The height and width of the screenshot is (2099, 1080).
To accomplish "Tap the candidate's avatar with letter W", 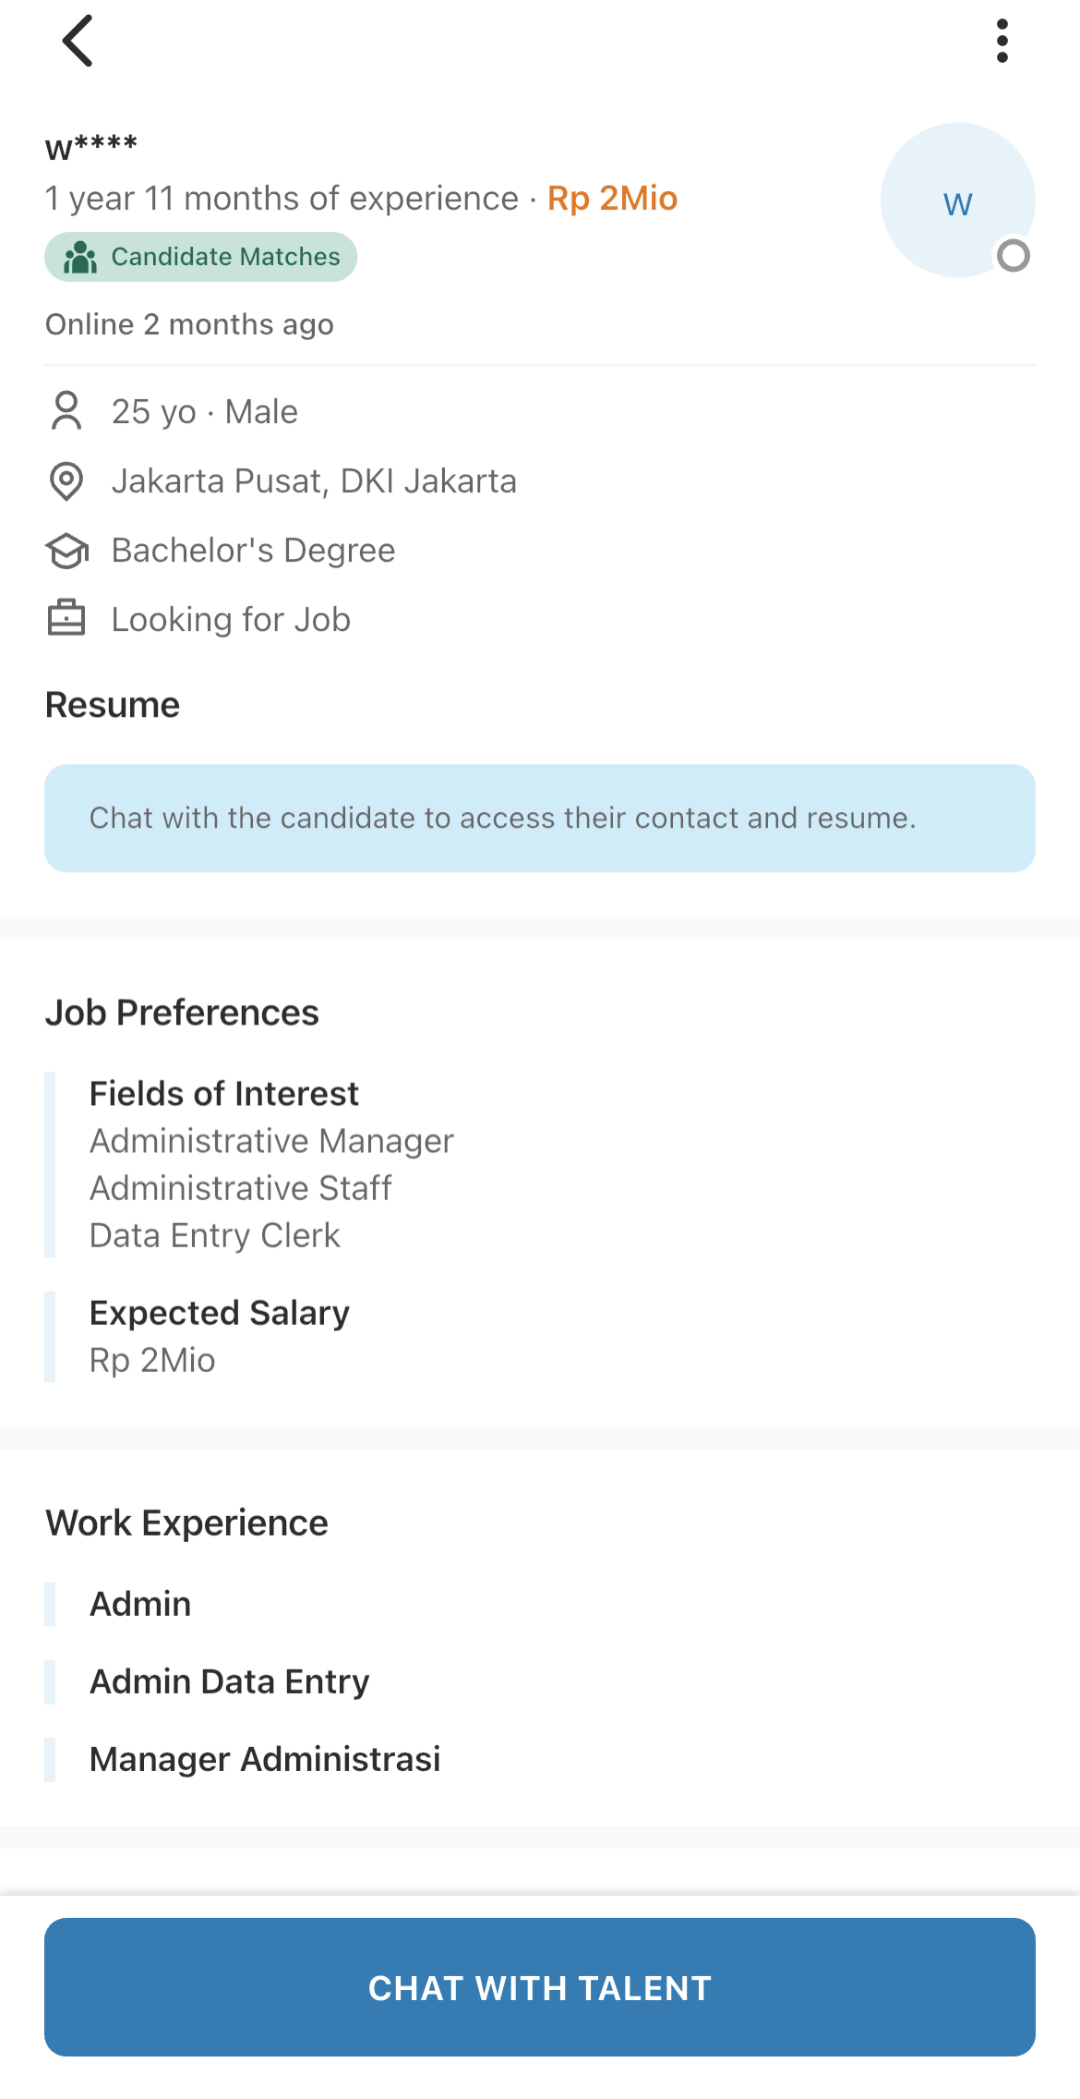I will (958, 200).
